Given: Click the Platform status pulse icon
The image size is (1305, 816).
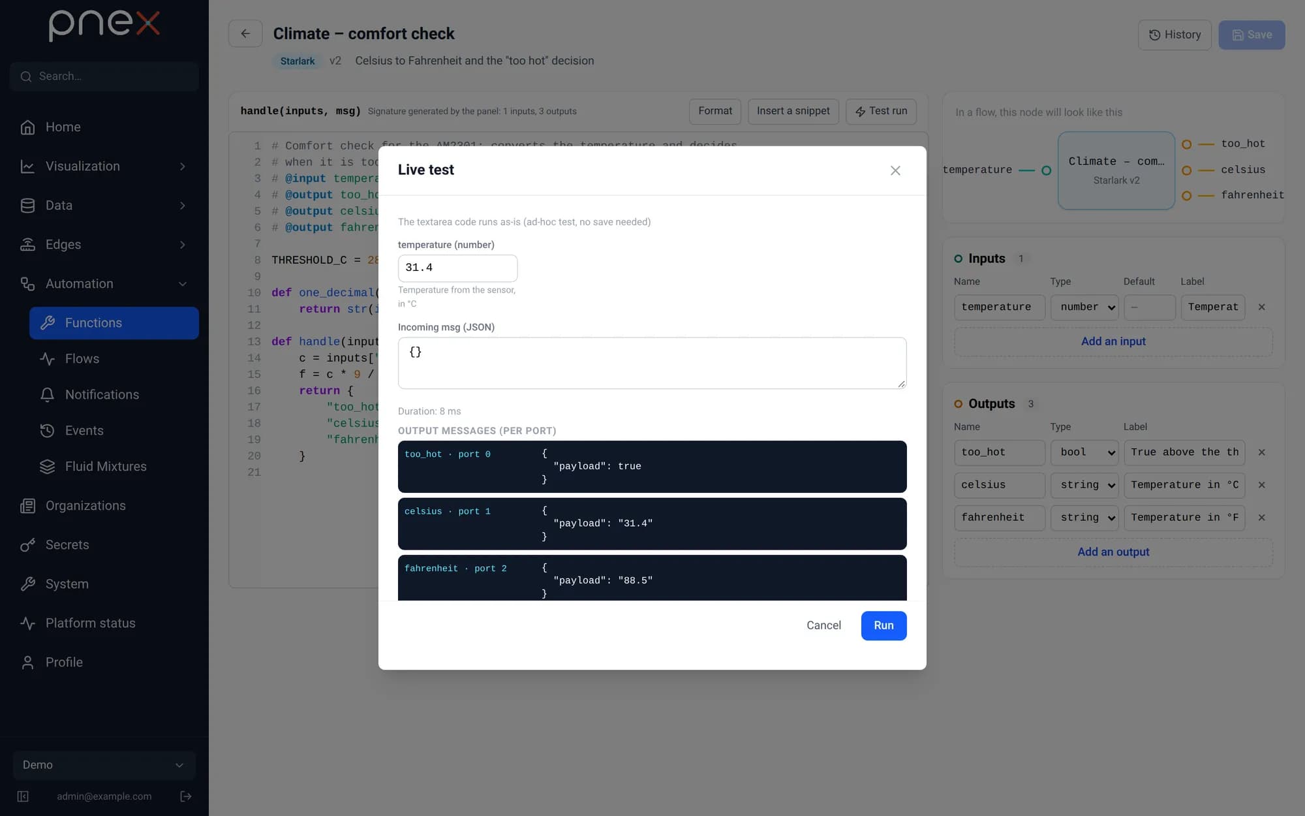Looking at the screenshot, I should (27, 623).
